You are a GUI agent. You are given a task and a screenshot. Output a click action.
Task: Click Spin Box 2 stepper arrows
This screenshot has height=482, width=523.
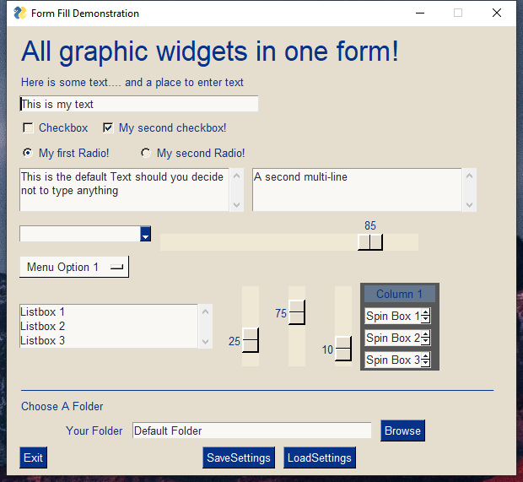(x=425, y=338)
